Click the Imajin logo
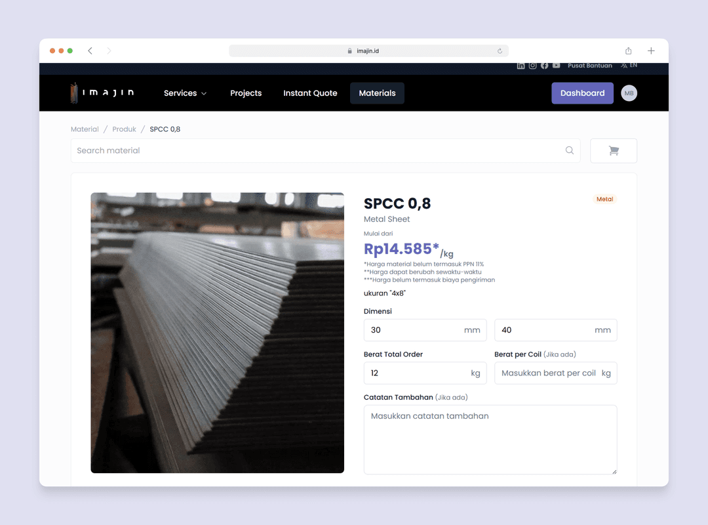The image size is (708, 525). (x=102, y=93)
